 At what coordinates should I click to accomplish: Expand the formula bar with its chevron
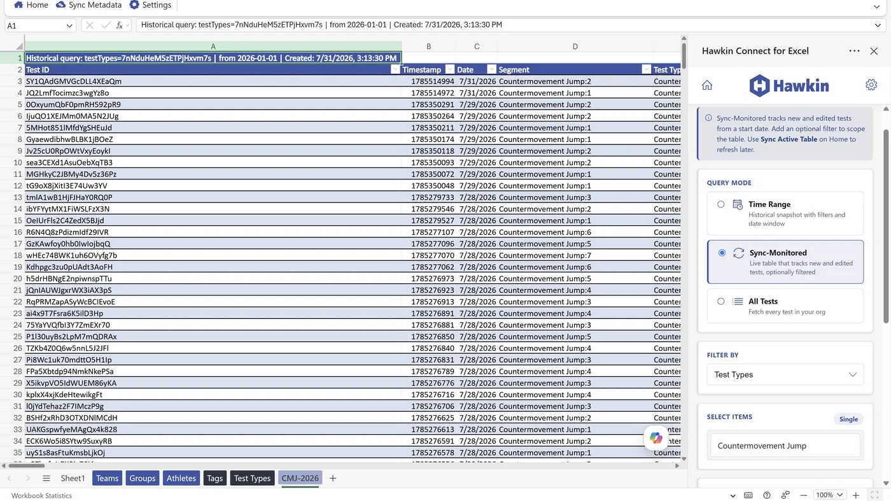click(878, 25)
